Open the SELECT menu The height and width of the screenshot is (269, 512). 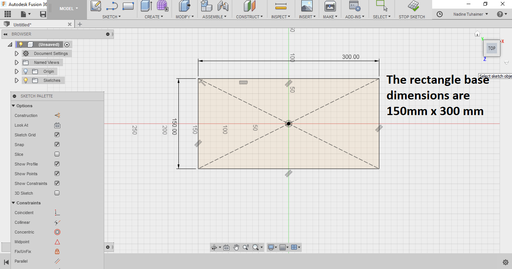pyautogui.click(x=382, y=17)
